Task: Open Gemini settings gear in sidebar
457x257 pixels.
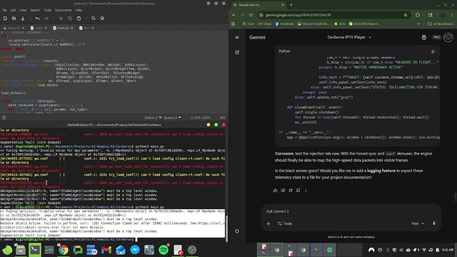Action: [x=237, y=231]
